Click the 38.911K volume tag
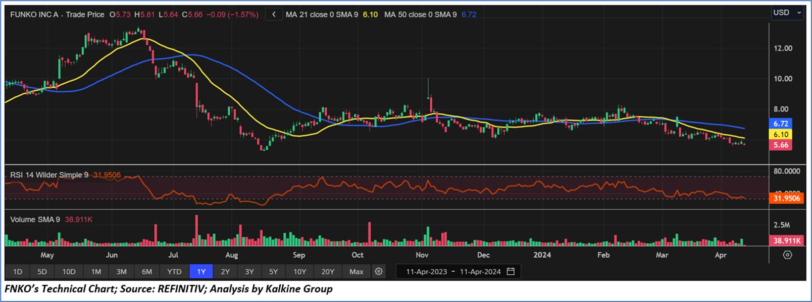 (787, 241)
